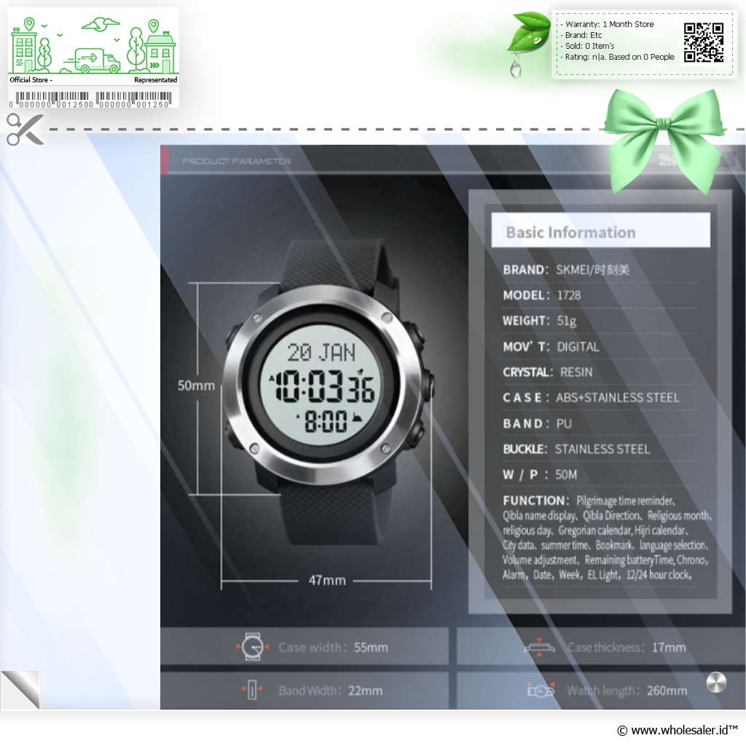
Task: Select the MOV'T: DIGITAL row
Action: point(551,346)
